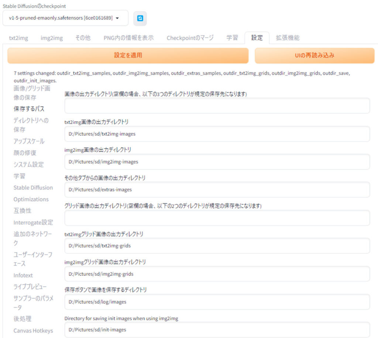Go to the 拡張機能 tab

pyautogui.click(x=288, y=38)
